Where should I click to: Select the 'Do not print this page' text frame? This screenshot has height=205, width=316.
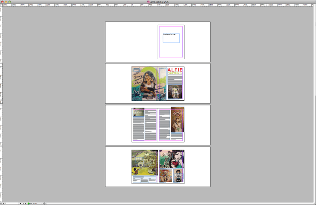pos(171,38)
